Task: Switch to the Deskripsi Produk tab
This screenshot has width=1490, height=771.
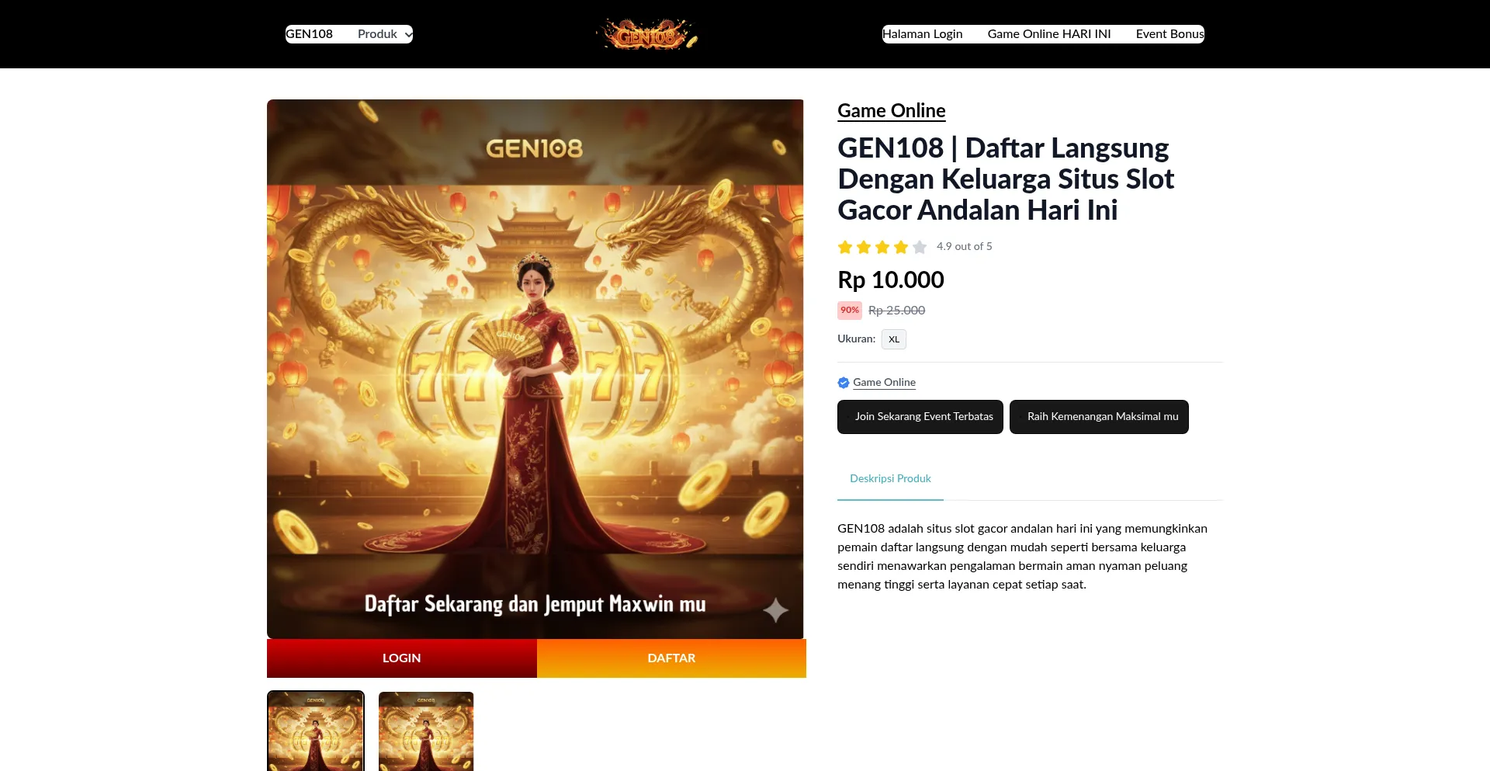Action: 890,479
